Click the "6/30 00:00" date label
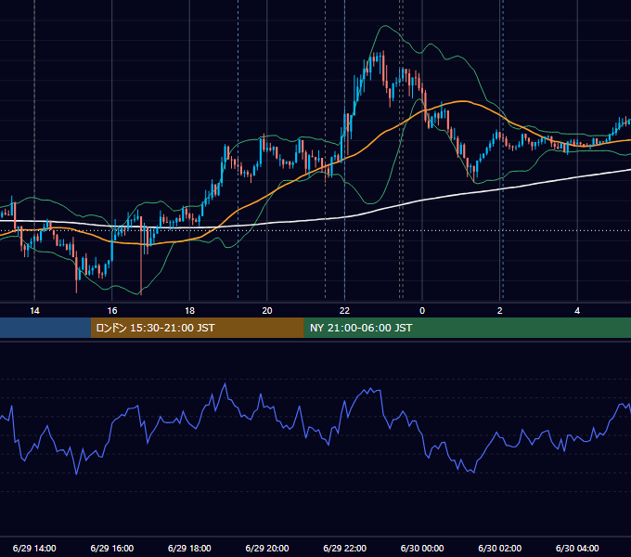This screenshot has width=631, height=557. [422, 548]
